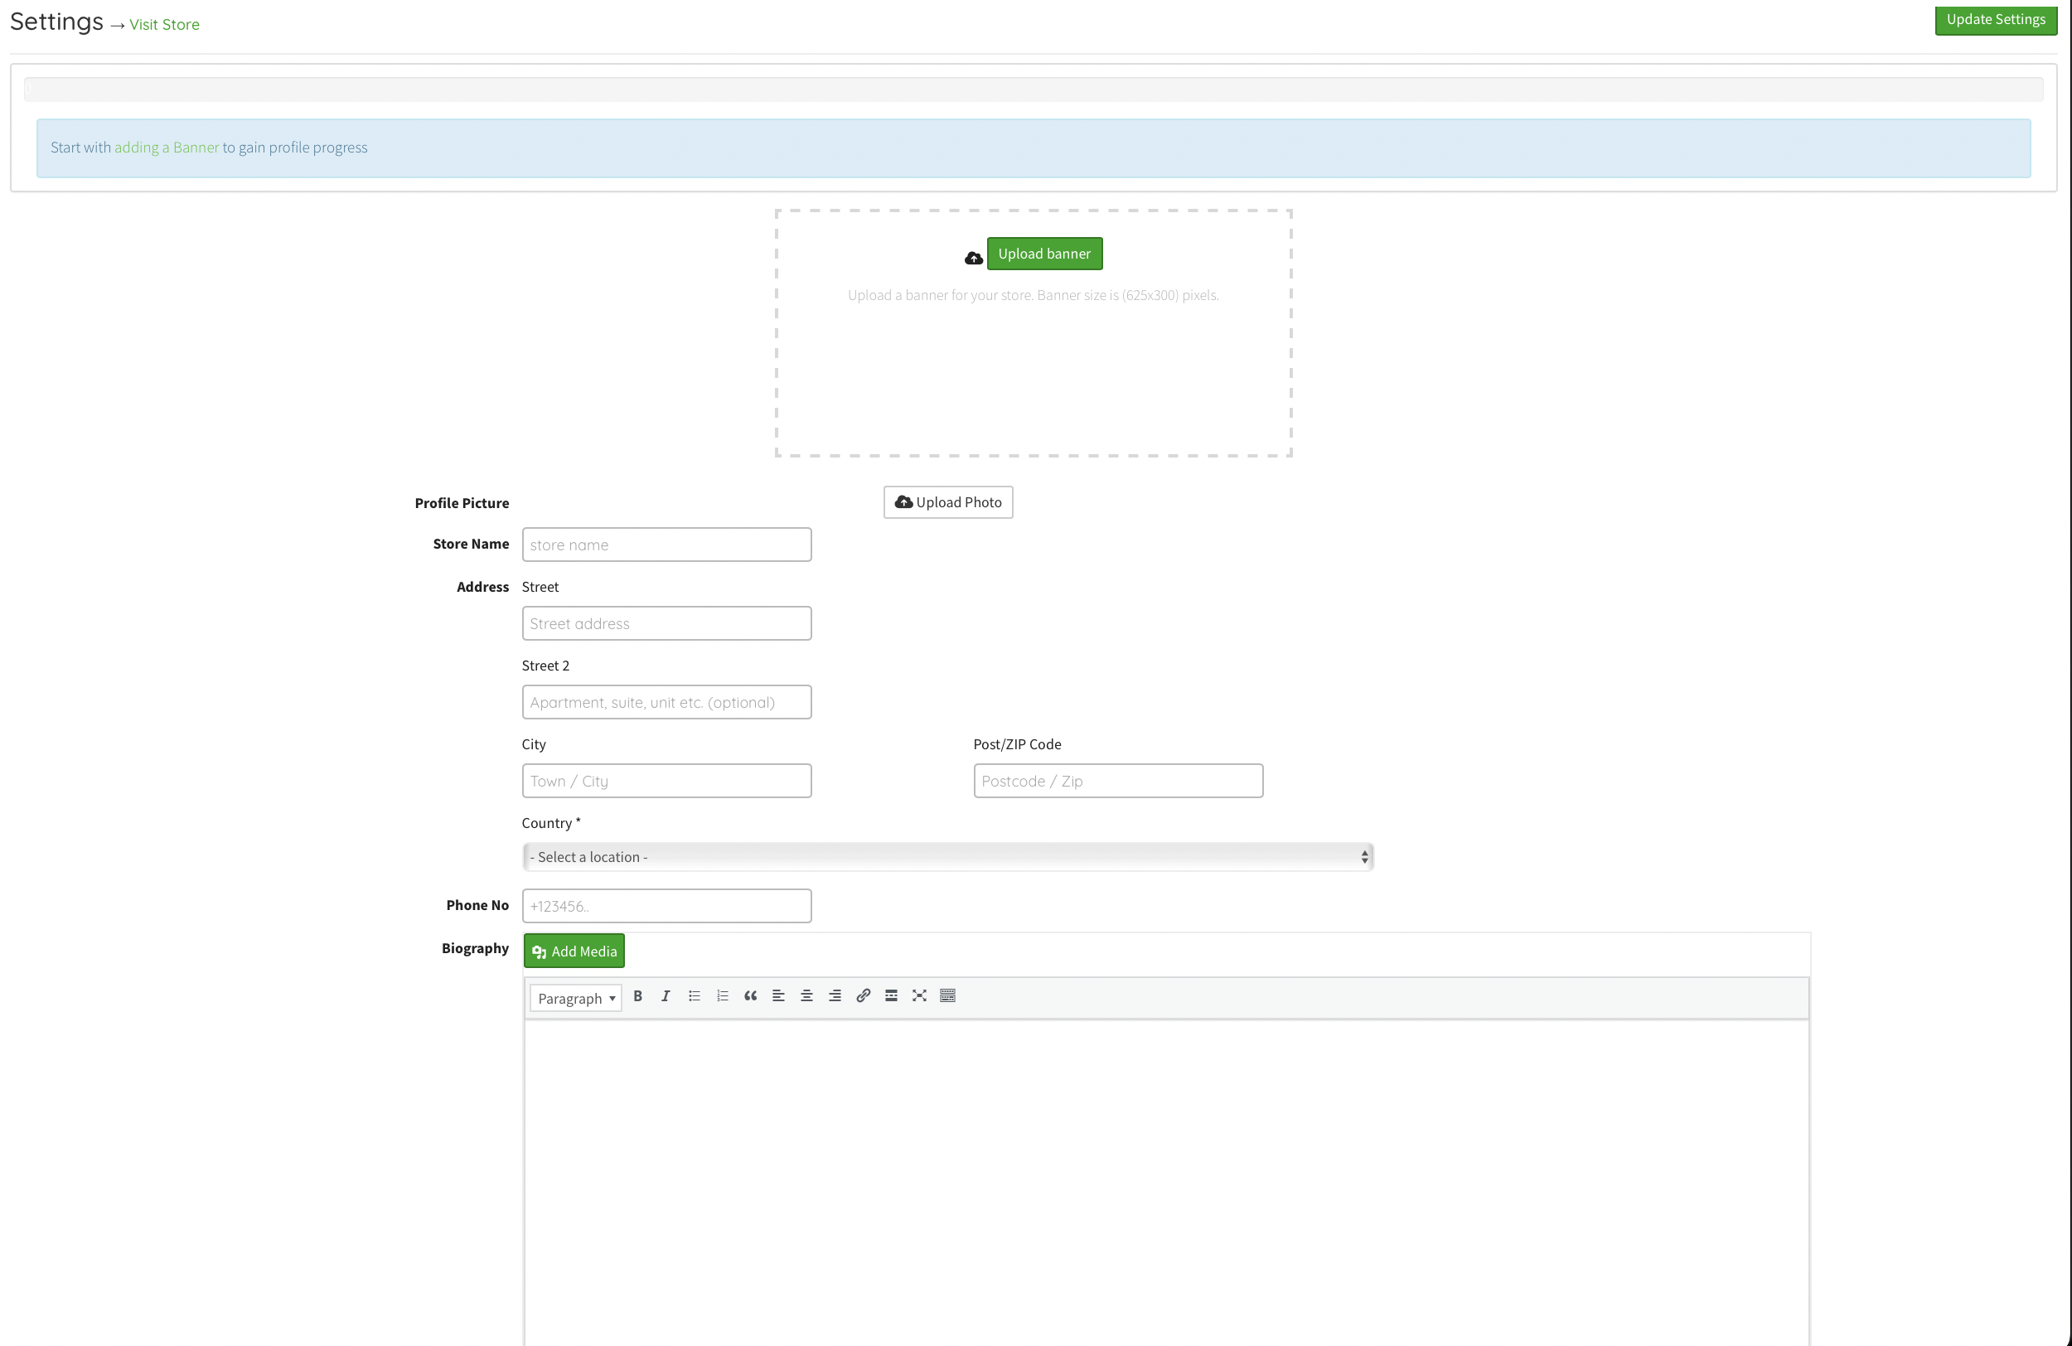Insert Read More tag
2072x1346 pixels.
pyautogui.click(x=892, y=996)
